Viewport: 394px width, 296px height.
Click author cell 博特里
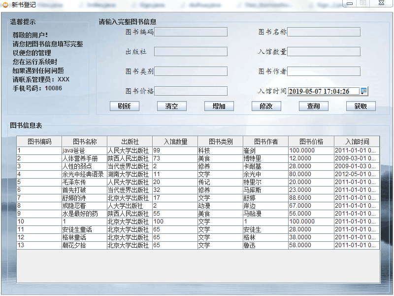tap(265, 158)
